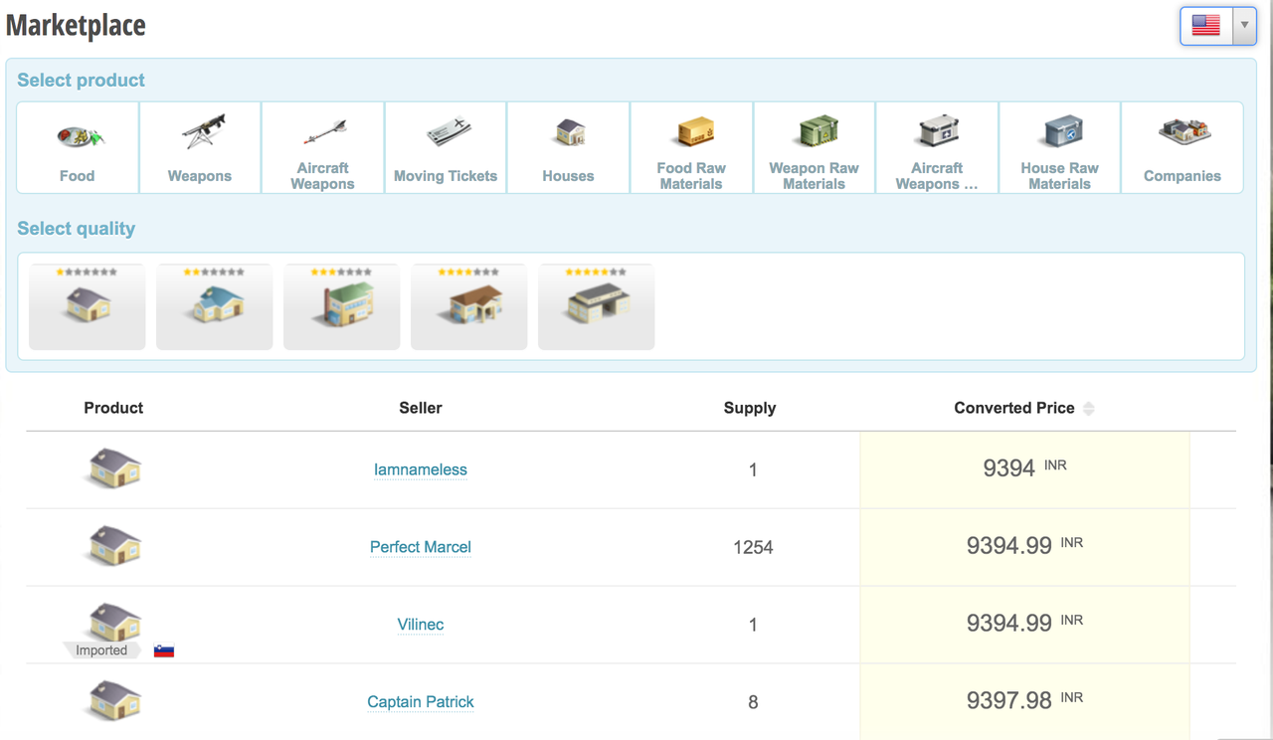Image resolution: width=1273 pixels, height=740 pixels.
Task: Choose Food Raw Materials category
Action: coord(691,147)
